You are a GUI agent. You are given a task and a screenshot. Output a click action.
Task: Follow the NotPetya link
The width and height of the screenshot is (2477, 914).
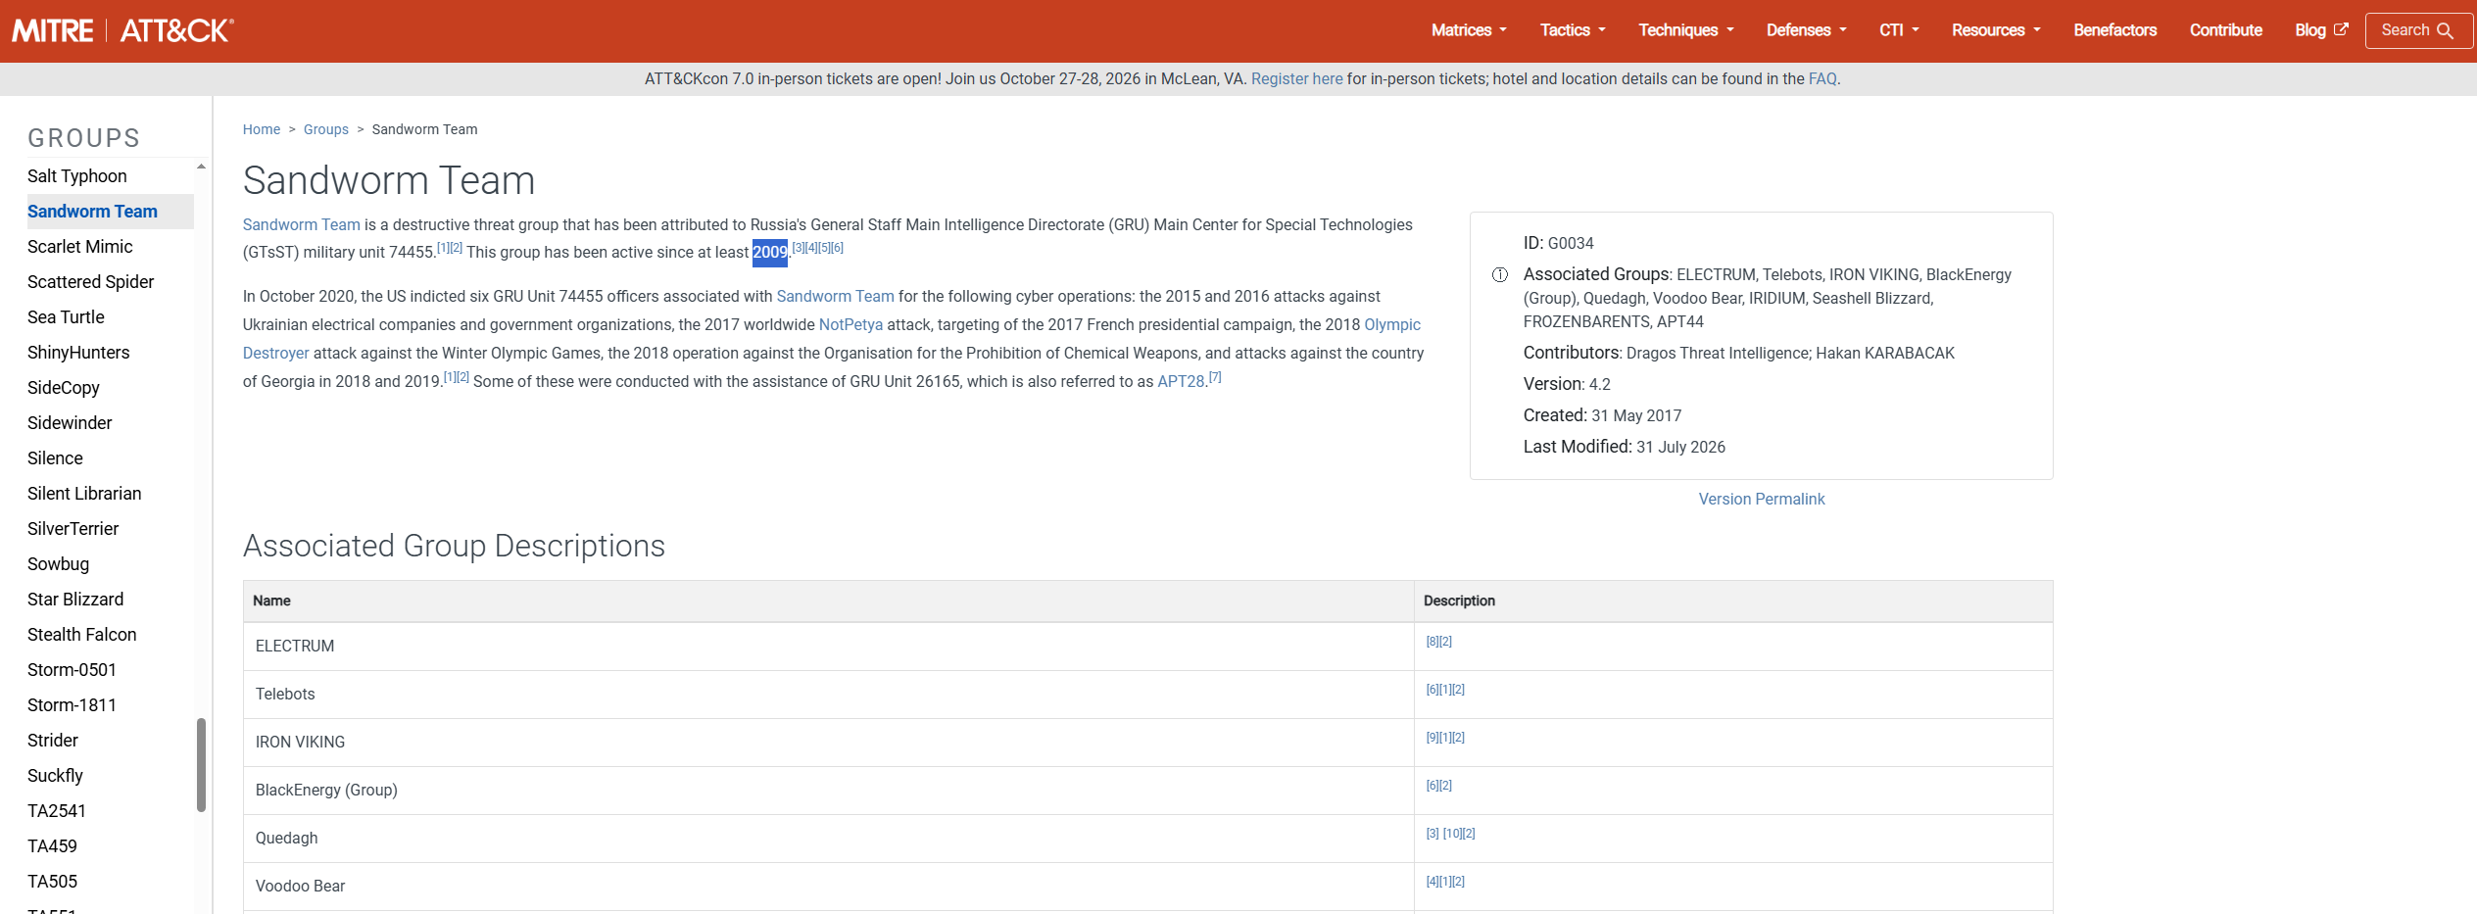point(850,325)
